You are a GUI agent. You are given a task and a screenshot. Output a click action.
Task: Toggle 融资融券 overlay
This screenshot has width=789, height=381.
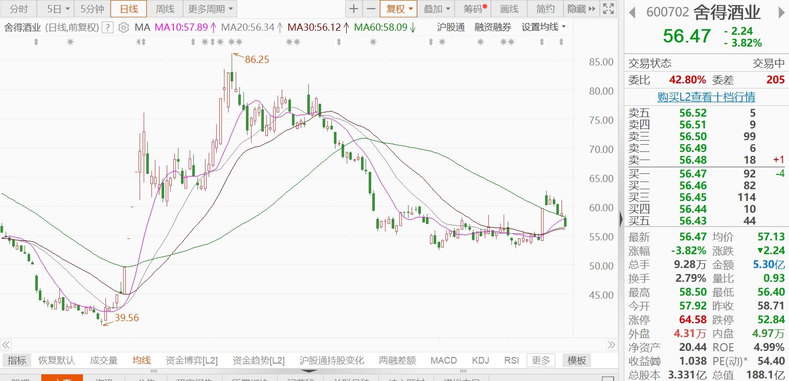click(x=493, y=27)
